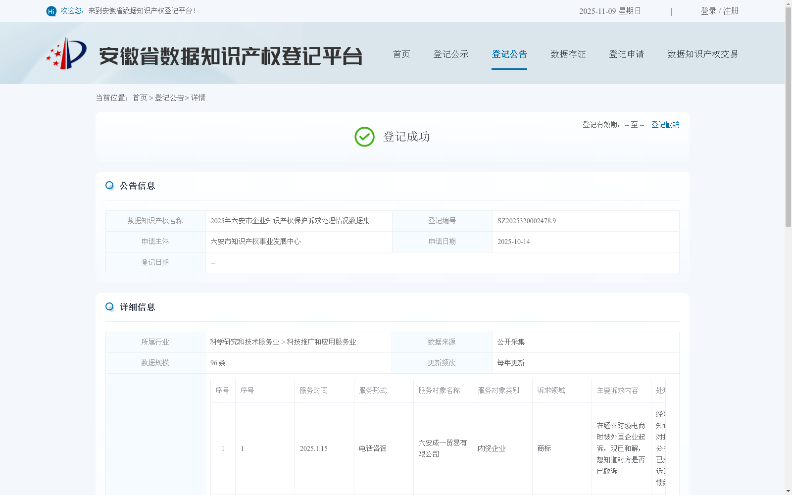Click the platform logo emblem

coord(66,53)
